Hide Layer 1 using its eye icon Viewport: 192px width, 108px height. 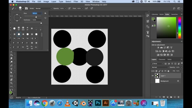click(x=153, y=76)
